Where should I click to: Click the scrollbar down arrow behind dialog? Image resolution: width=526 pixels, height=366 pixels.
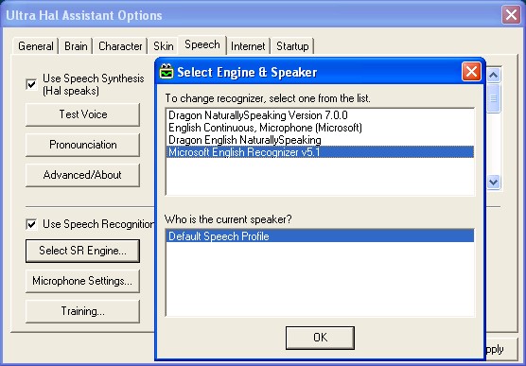point(494,183)
